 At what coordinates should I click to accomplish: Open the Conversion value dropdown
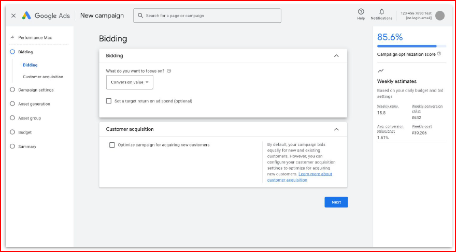pyautogui.click(x=130, y=82)
